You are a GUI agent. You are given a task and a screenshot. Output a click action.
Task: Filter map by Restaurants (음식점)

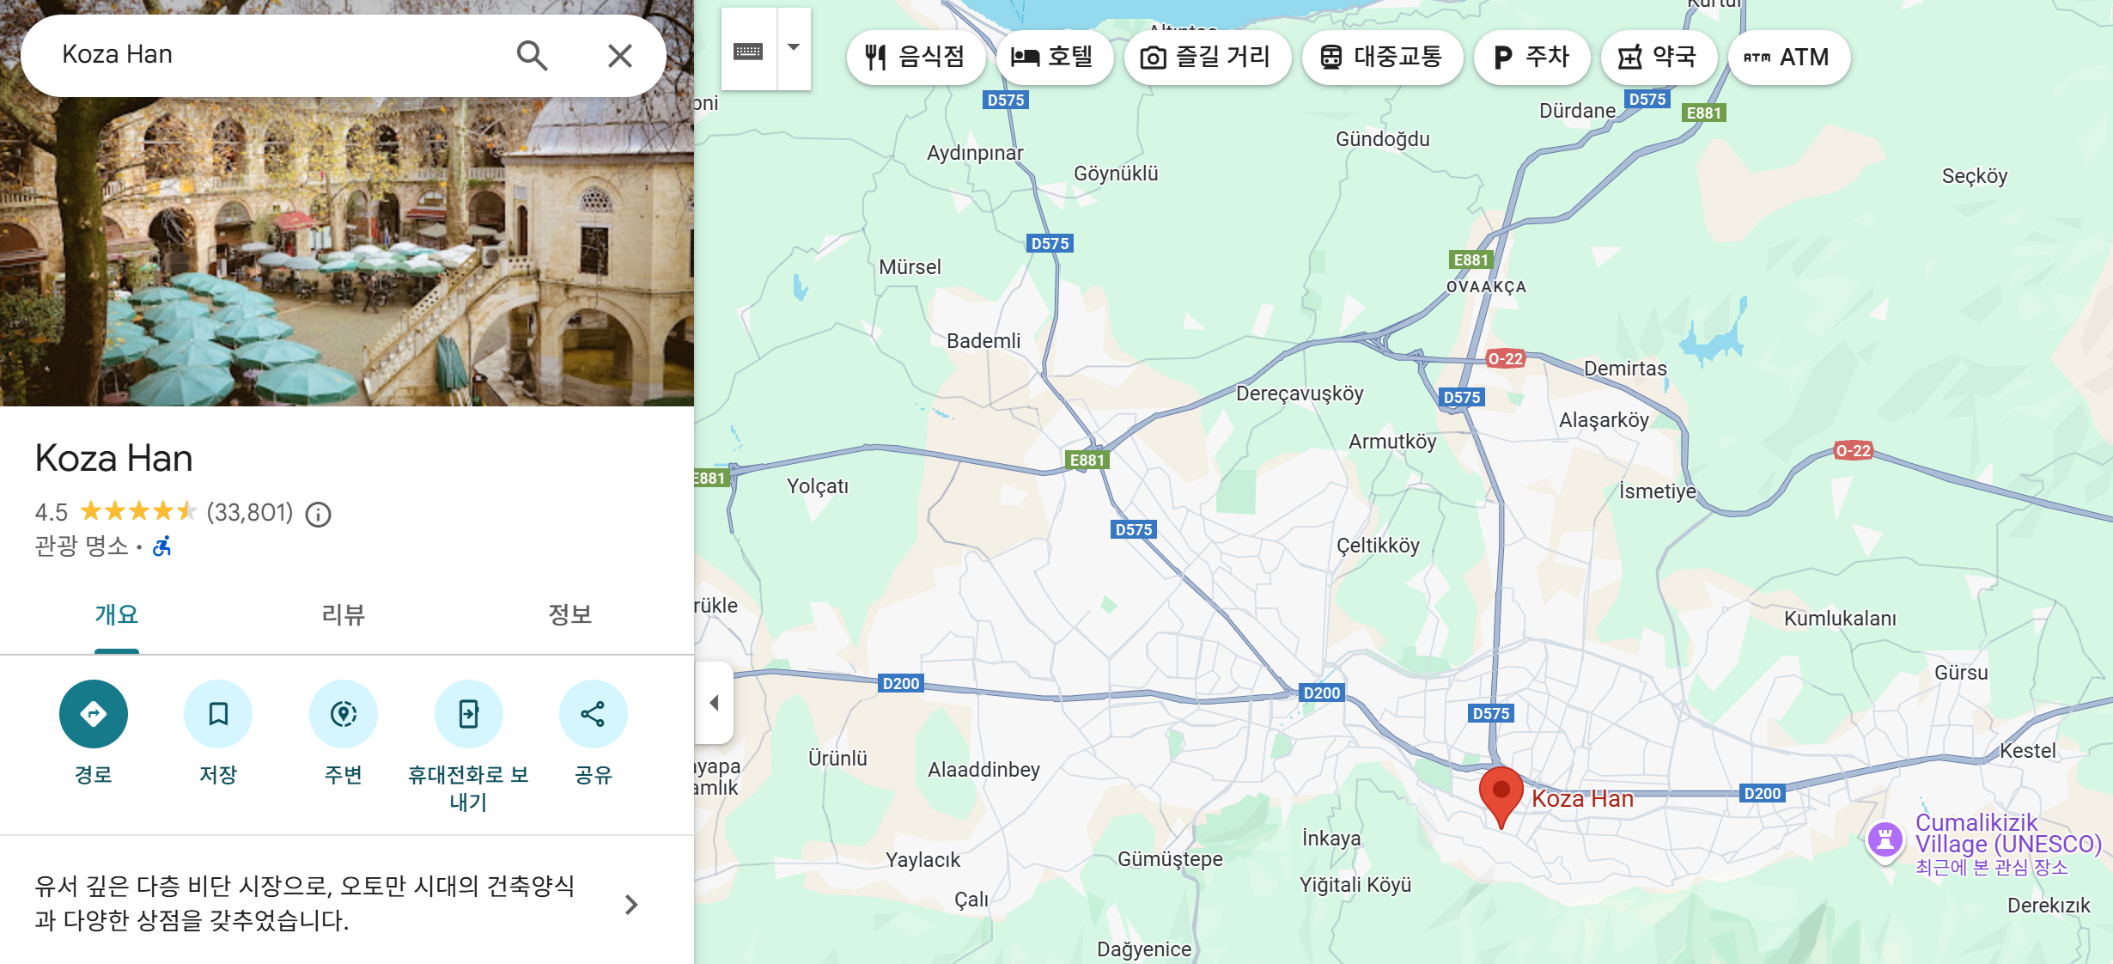pos(915,58)
